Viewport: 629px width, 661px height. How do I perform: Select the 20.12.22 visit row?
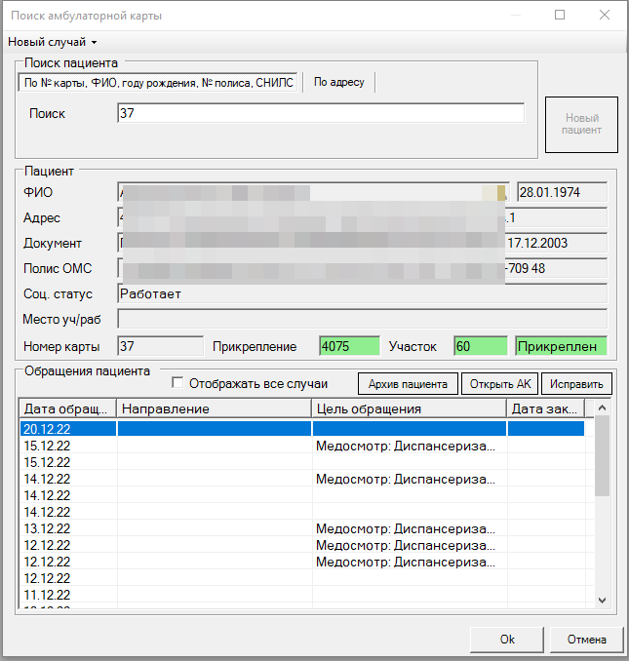[293, 428]
